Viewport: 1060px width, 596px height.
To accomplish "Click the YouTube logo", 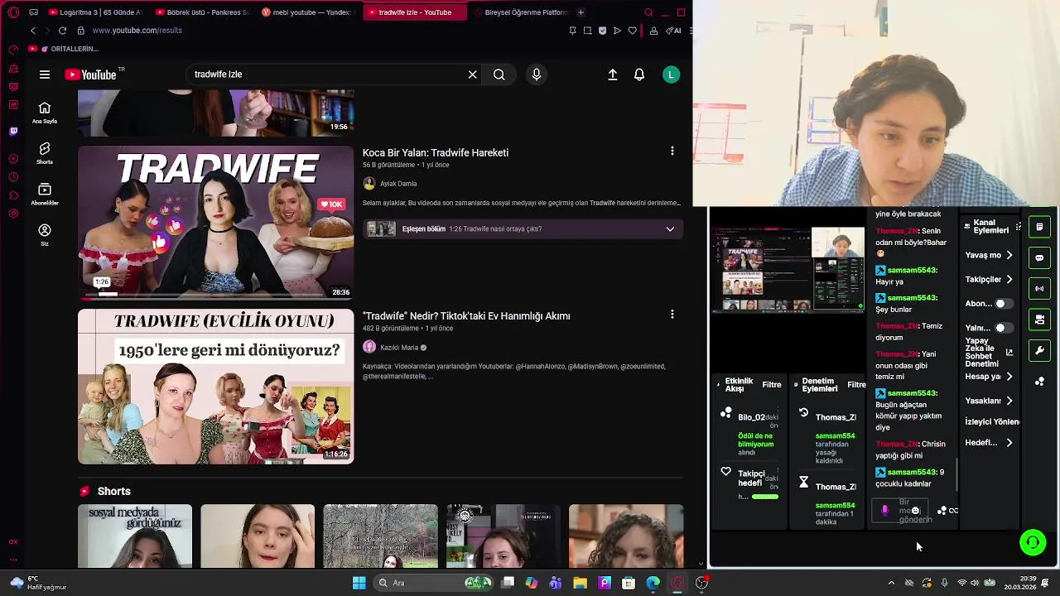I will click(x=91, y=74).
